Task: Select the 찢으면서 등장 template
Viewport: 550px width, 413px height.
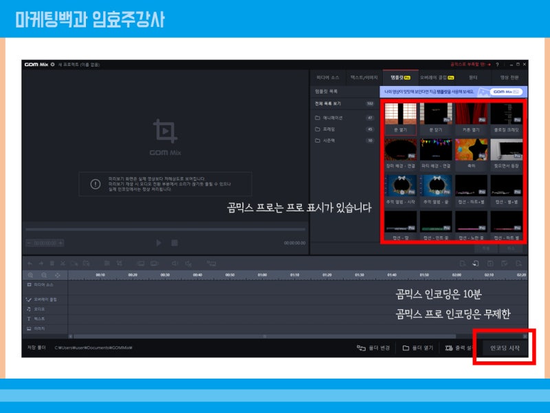Action: 506,154
